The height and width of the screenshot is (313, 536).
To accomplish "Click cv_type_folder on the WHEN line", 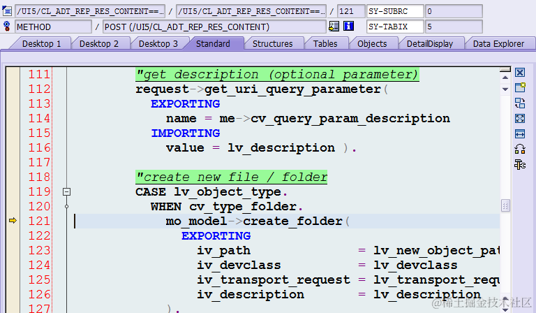I will 243,207.
